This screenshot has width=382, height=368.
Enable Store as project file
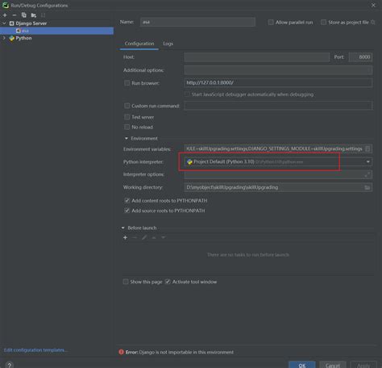(323, 23)
